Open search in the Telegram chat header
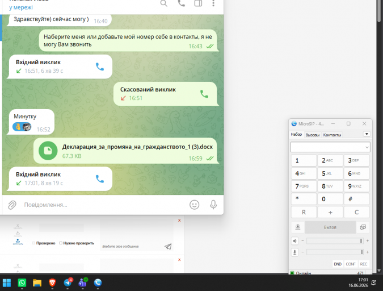This screenshot has height=291, width=383. click(163, 3)
